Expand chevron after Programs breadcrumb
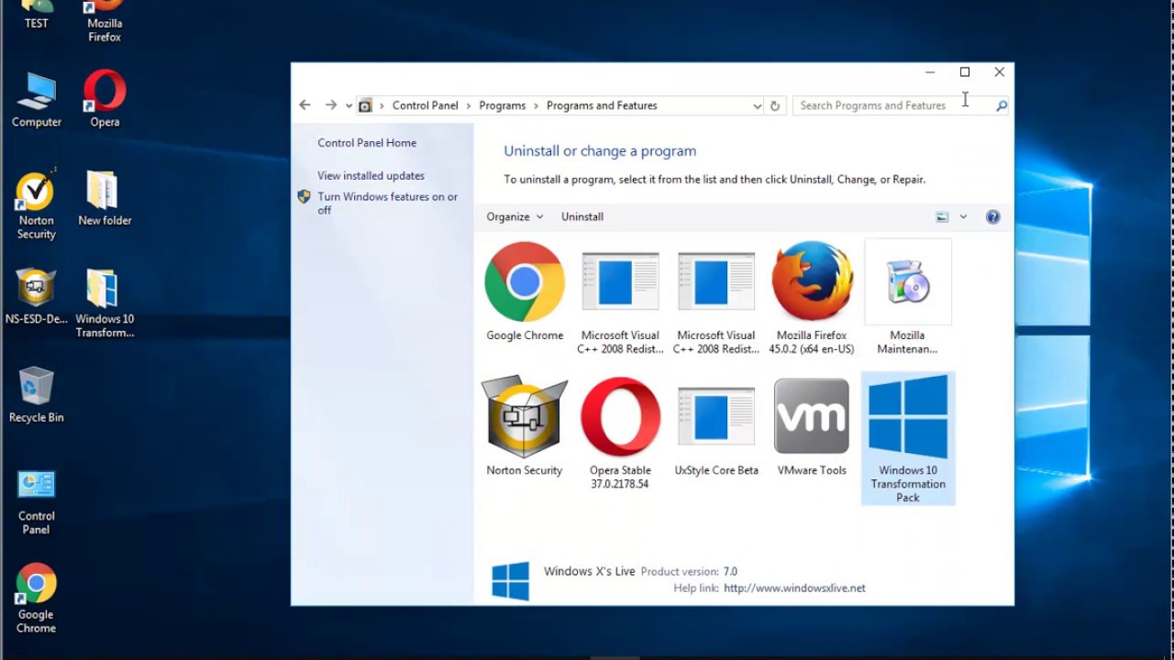The height and width of the screenshot is (660, 1174). (x=537, y=105)
